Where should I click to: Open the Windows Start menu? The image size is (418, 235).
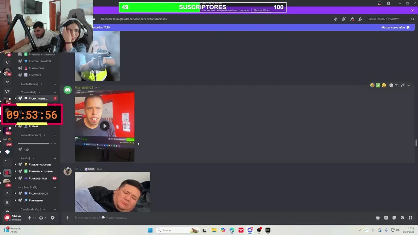tap(150, 230)
